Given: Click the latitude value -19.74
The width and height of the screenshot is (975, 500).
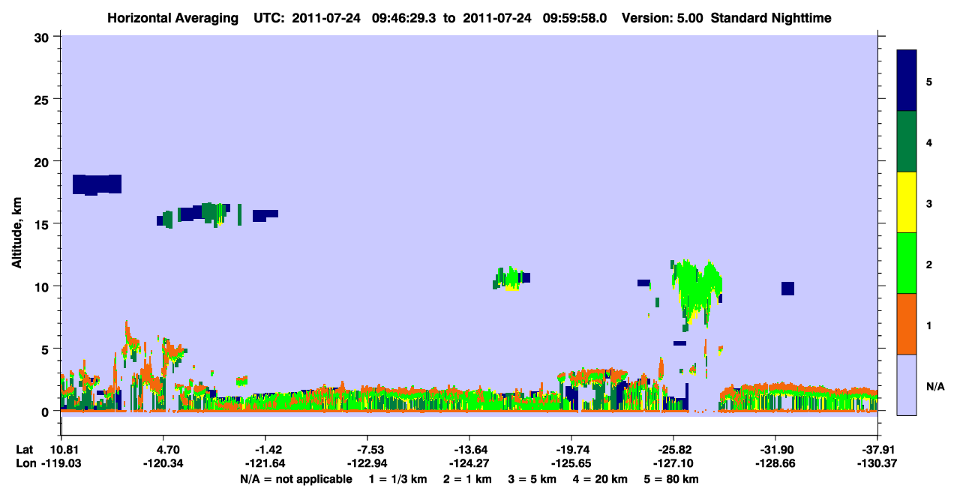Looking at the screenshot, I should coord(571,450).
